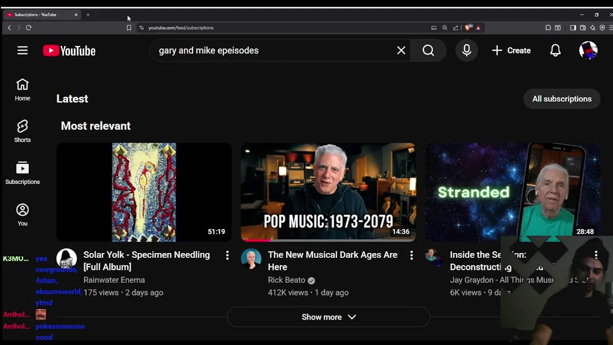The width and height of the screenshot is (613, 345).
Task: Click the magnifying glass search button
Action: click(429, 50)
